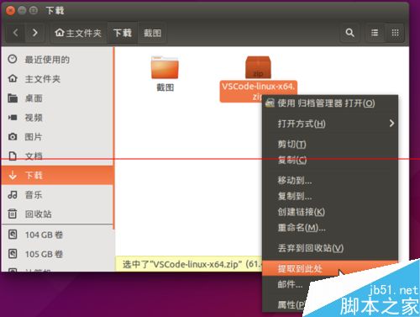Open 主文件夹 in the sidebar

tap(57, 79)
